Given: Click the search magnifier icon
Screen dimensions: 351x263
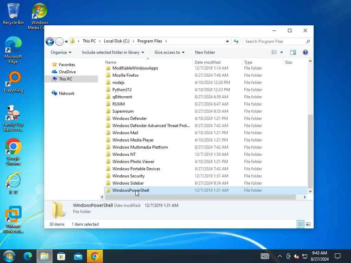Looking at the screenshot, I should point(308,41).
